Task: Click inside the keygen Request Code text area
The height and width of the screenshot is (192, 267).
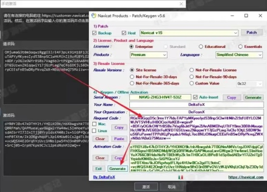Action: coord(197,128)
